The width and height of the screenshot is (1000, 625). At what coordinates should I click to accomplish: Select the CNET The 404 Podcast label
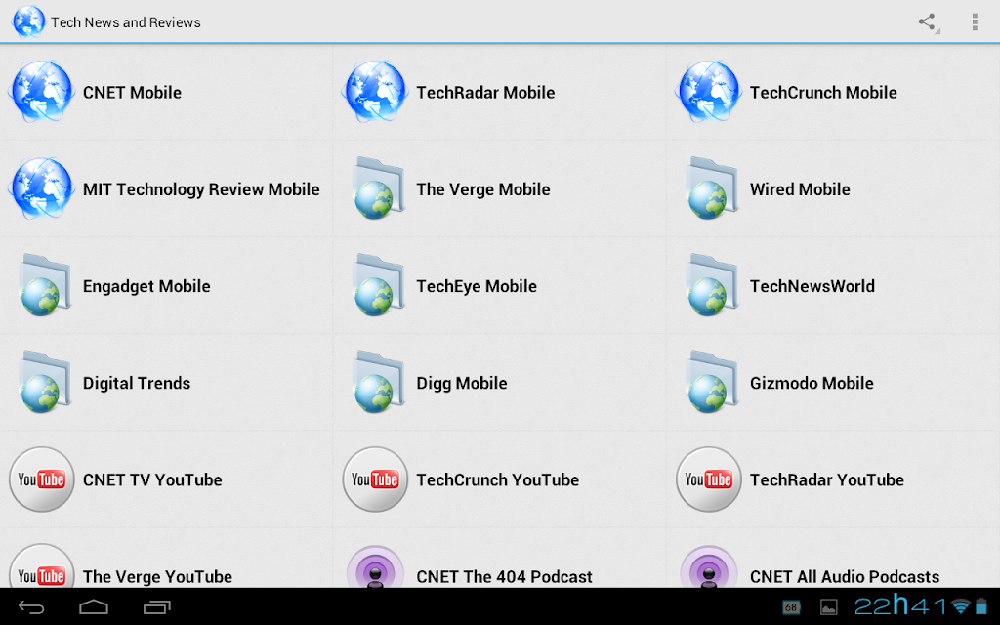(x=504, y=577)
